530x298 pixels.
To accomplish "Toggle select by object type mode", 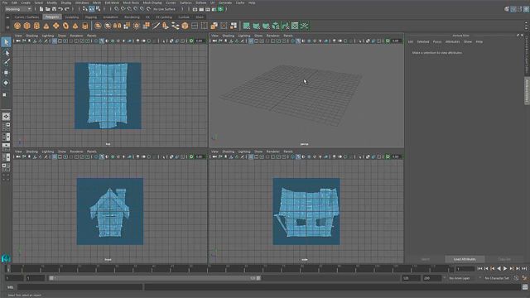I will pyautogui.click(x=92, y=9).
